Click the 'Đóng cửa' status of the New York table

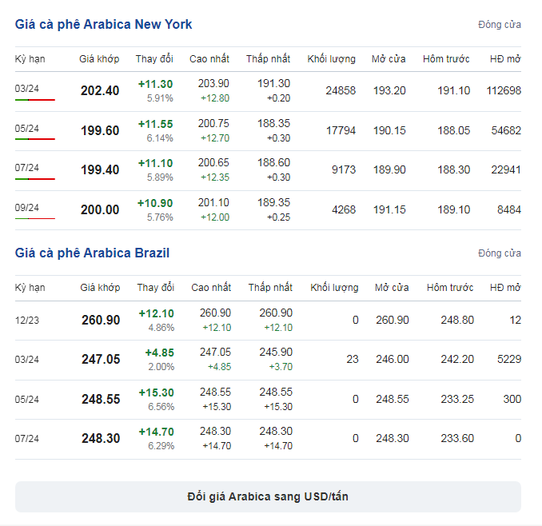tap(500, 25)
